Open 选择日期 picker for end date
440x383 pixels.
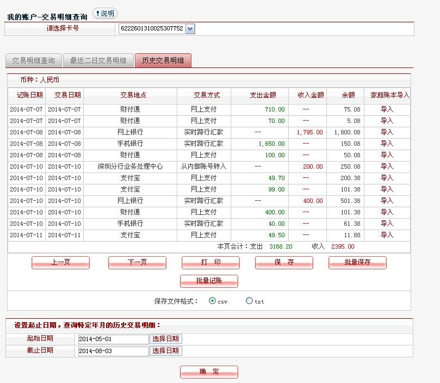click(x=166, y=351)
